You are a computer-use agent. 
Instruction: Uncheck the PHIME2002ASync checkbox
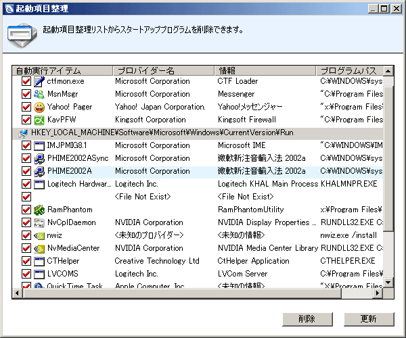coord(26,159)
